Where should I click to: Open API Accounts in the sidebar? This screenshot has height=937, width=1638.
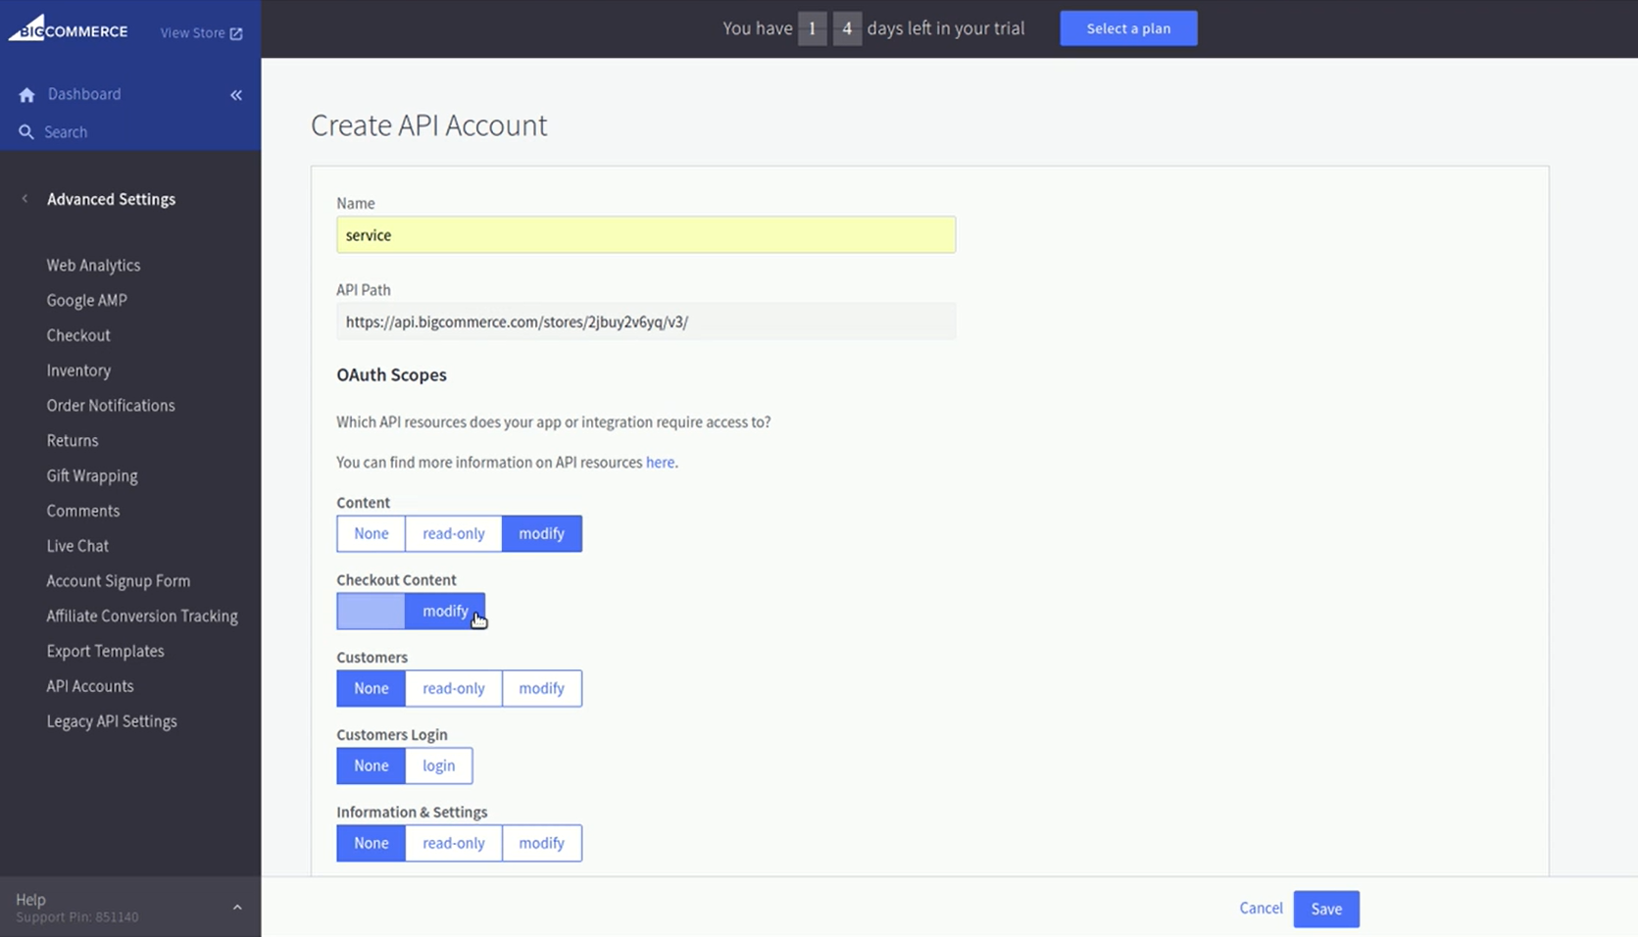(x=90, y=686)
